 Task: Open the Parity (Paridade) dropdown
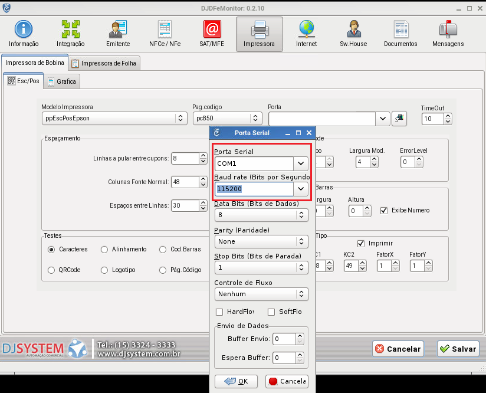coord(261,241)
